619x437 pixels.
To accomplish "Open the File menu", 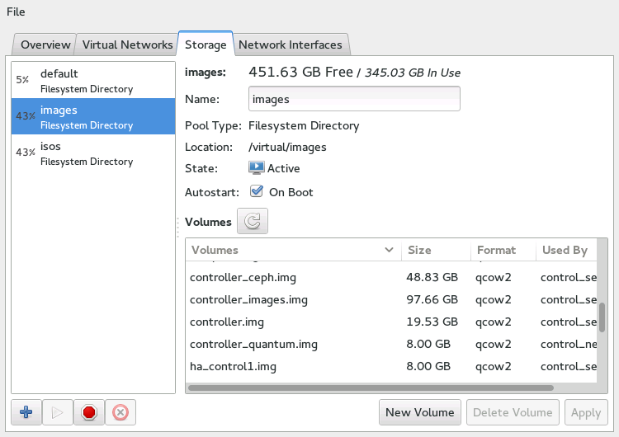I will point(16,12).
